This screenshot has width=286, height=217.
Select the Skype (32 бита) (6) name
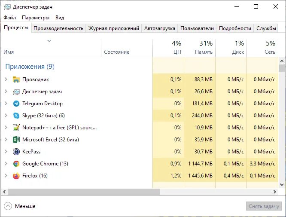43,116
